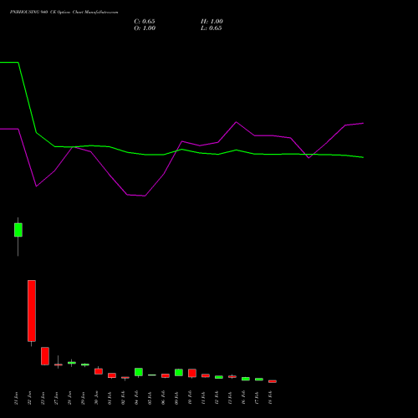
Task: Click the green candlestick for 09 Feb
Action: click(x=179, y=373)
